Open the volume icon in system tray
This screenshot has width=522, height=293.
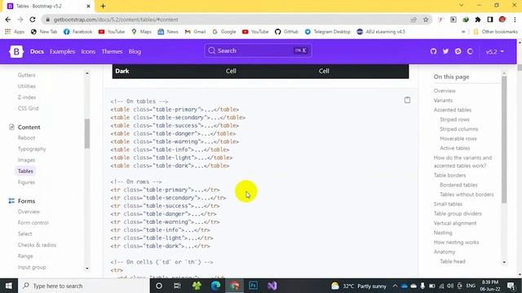point(450,286)
